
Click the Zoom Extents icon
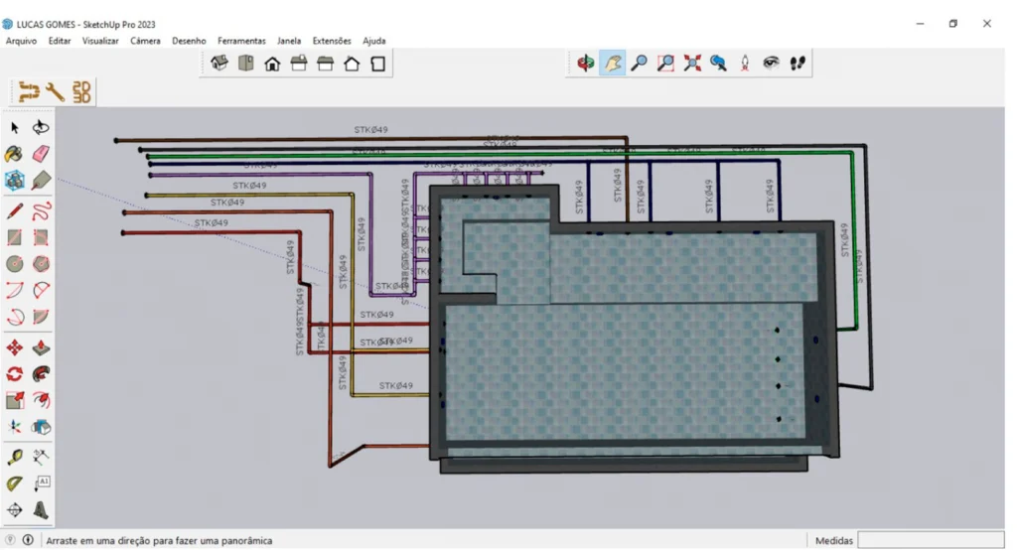tap(692, 64)
